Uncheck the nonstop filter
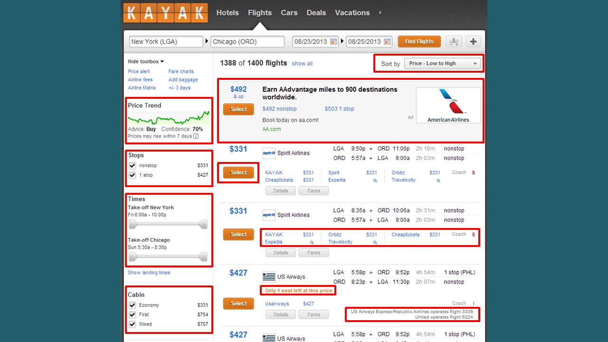The height and width of the screenshot is (342, 608). coord(133,166)
